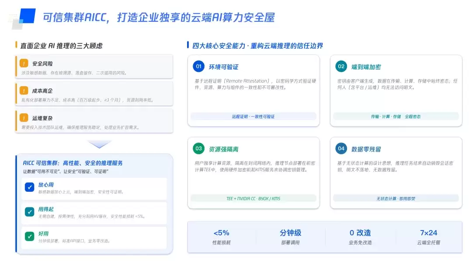The height and width of the screenshot is (261, 472).
Task: Select the 环境可验证 card heading
Action: point(224,67)
